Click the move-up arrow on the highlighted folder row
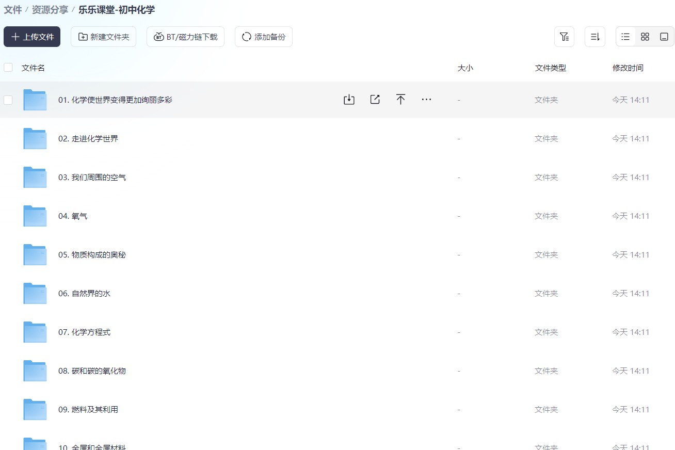 coord(400,99)
